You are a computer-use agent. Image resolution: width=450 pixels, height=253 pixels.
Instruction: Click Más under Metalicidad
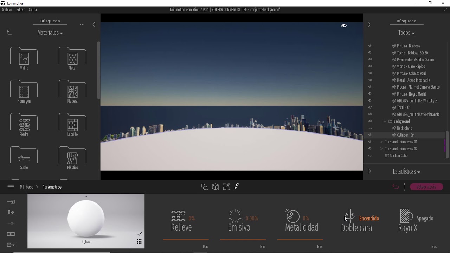pos(320,247)
